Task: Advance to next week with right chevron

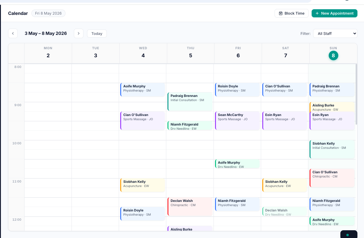Action: click(79, 33)
